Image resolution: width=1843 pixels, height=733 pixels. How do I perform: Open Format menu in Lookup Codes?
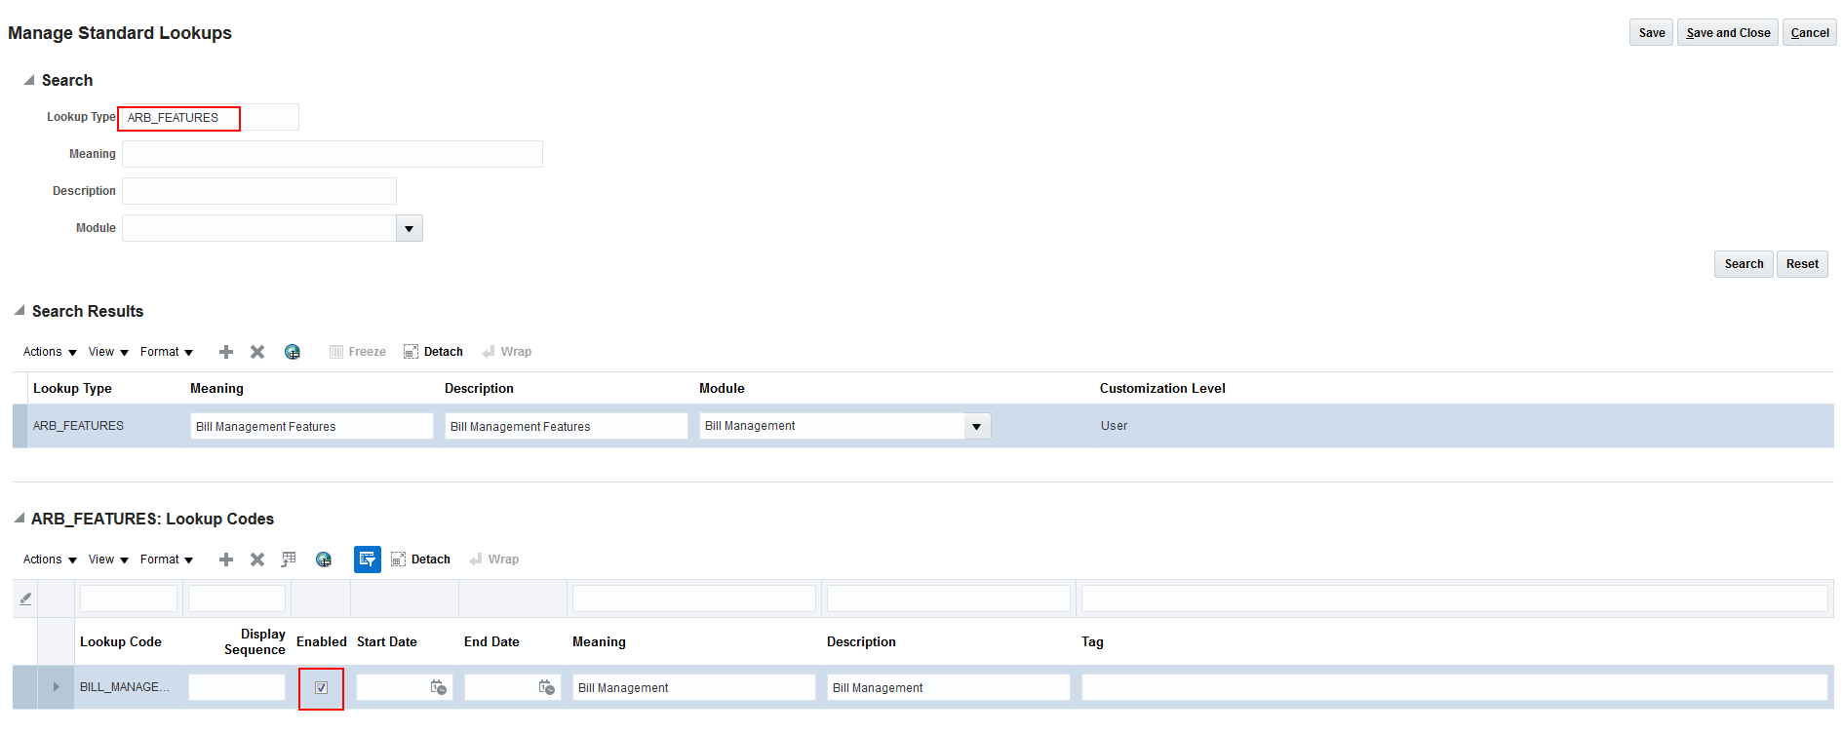(167, 559)
